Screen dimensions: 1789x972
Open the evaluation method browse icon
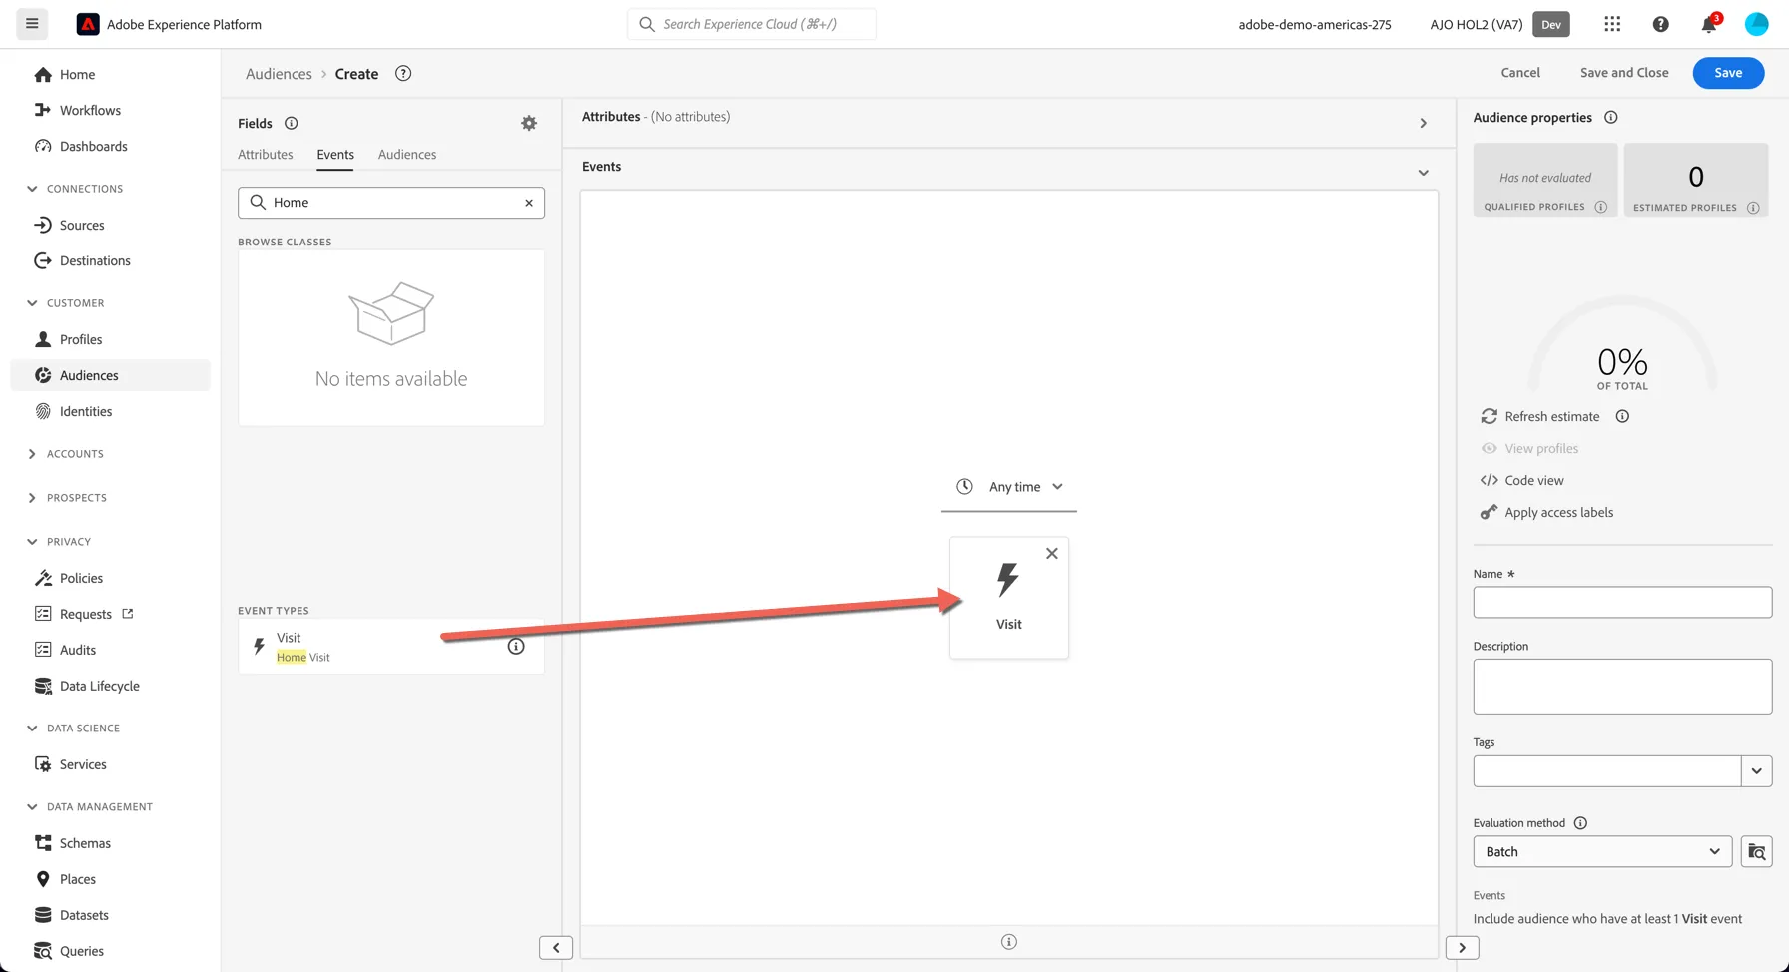tap(1756, 851)
